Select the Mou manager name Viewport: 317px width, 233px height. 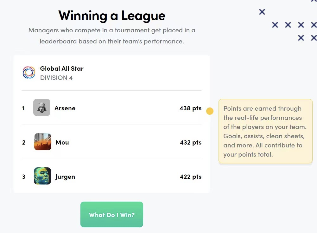62,142
